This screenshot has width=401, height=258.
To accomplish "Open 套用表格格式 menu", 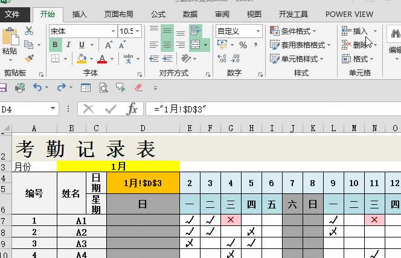I will pos(300,45).
